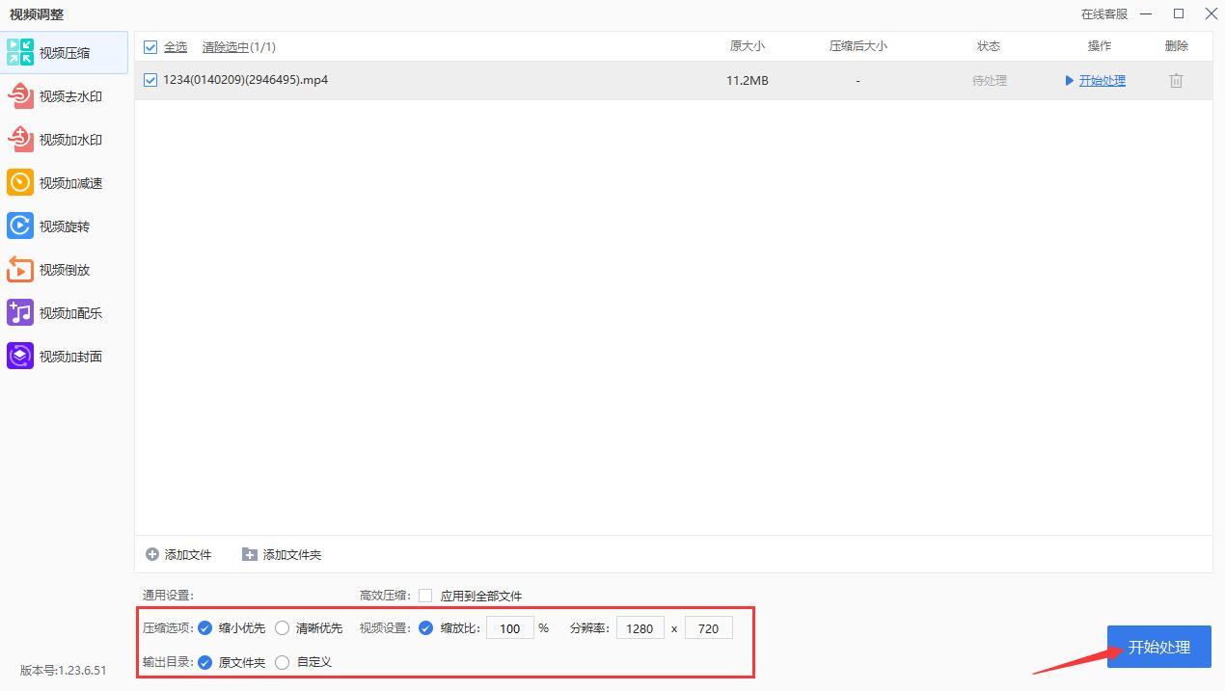
Task: Click the resolution width input showing 1280
Action: [x=640, y=627]
